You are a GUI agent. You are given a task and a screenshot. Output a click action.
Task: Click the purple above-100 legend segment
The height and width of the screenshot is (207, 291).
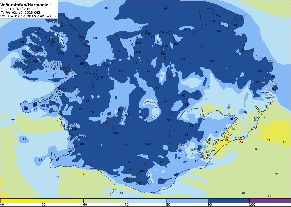click(270, 201)
